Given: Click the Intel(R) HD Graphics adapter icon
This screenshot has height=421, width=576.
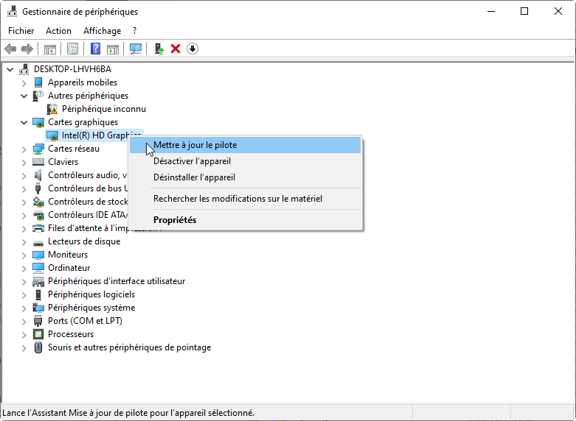Looking at the screenshot, I should tap(52, 135).
